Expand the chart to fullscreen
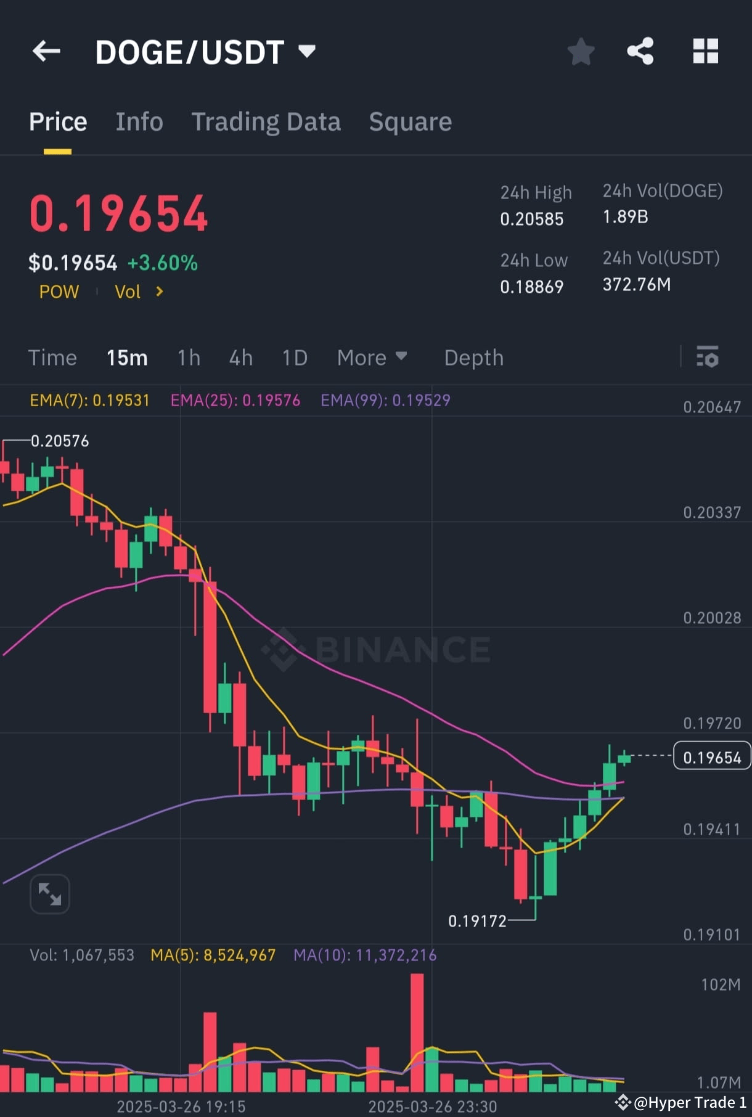752x1117 pixels. click(x=49, y=893)
